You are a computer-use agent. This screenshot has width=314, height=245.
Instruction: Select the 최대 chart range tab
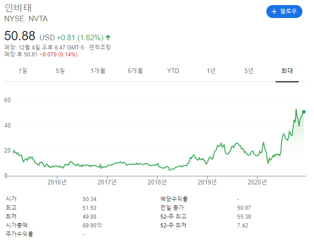(287, 71)
